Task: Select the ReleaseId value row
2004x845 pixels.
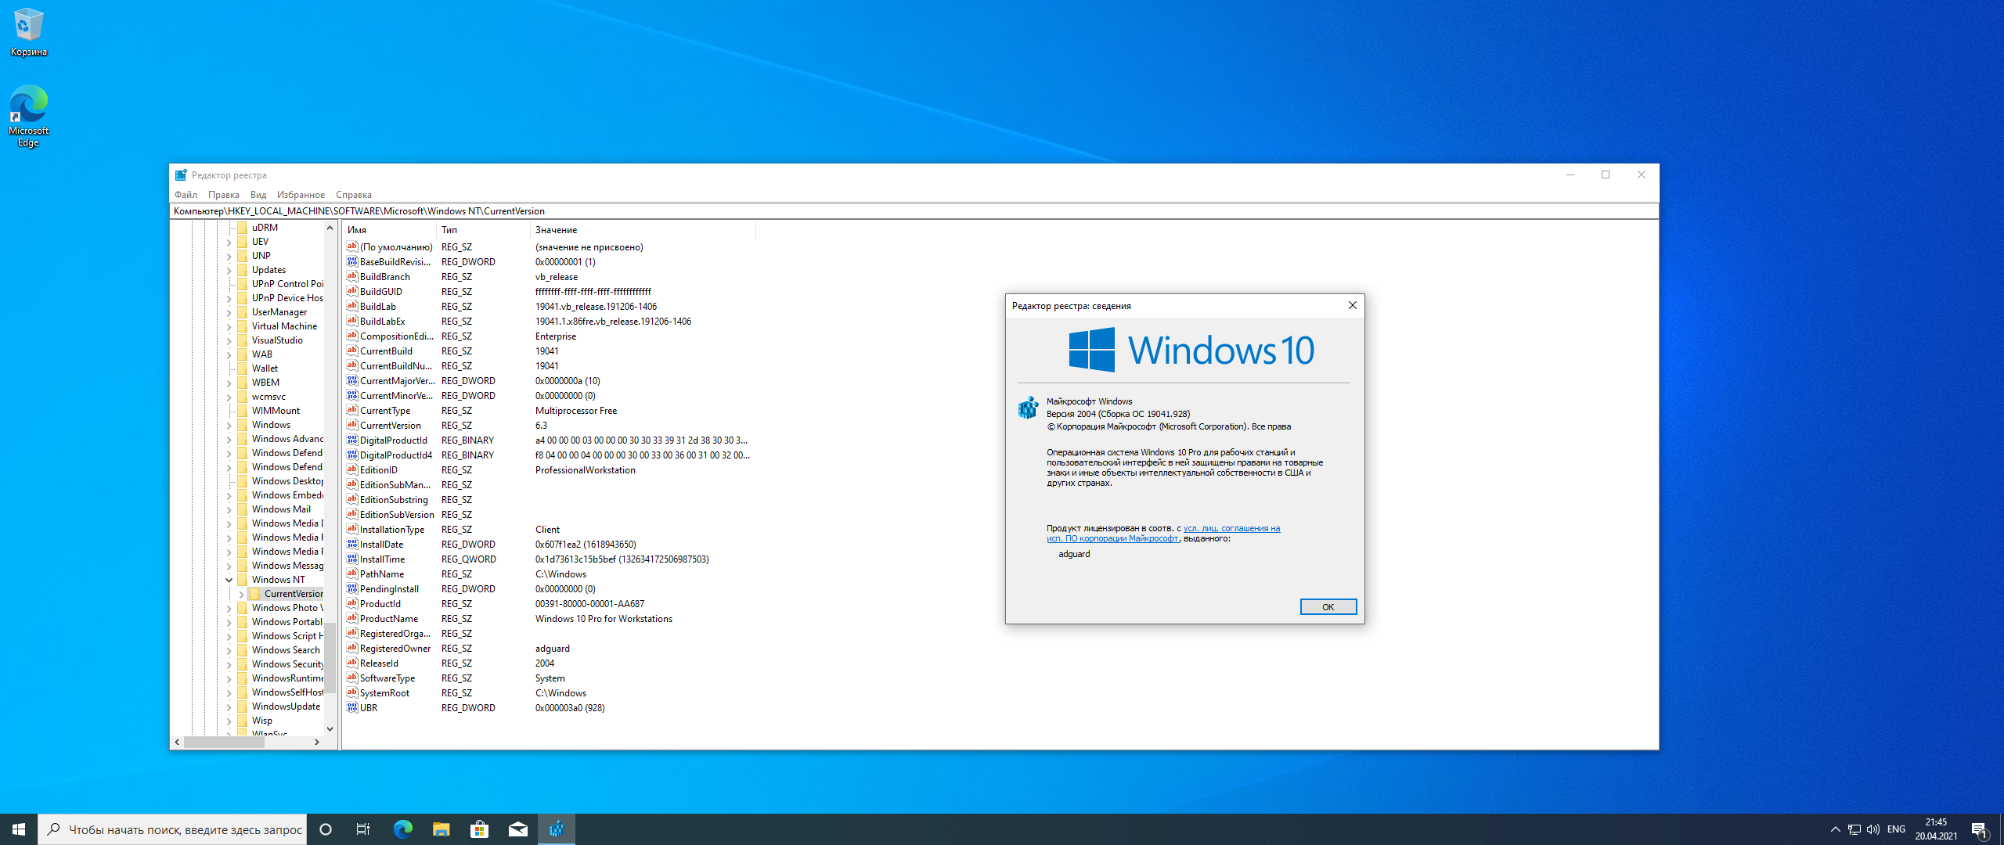Action: [548, 663]
